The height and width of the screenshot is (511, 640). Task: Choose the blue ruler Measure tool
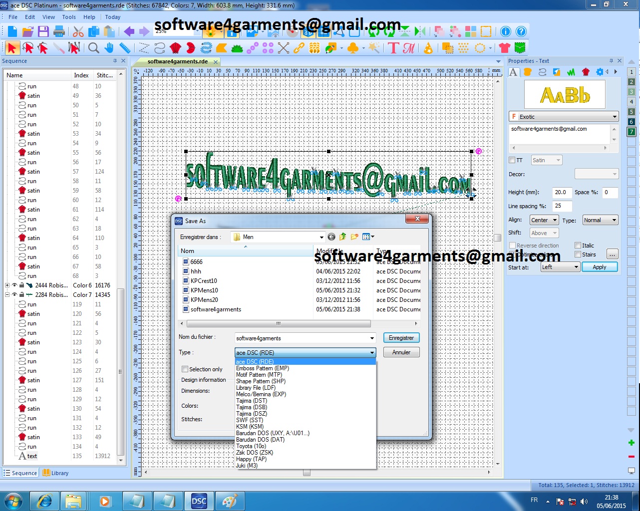pyautogui.click(x=125, y=48)
